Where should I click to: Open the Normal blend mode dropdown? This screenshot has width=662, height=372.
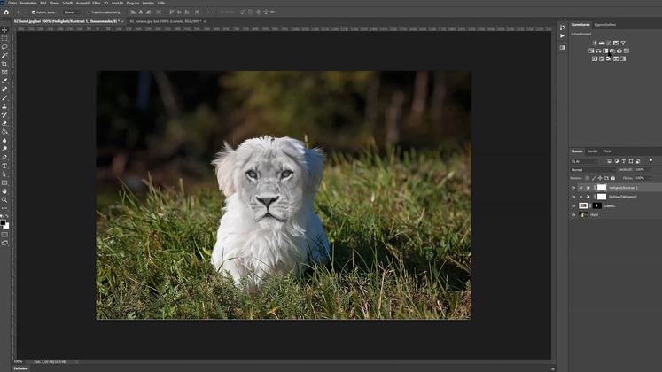593,169
